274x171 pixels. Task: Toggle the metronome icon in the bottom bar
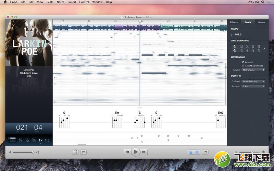(x=191, y=152)
